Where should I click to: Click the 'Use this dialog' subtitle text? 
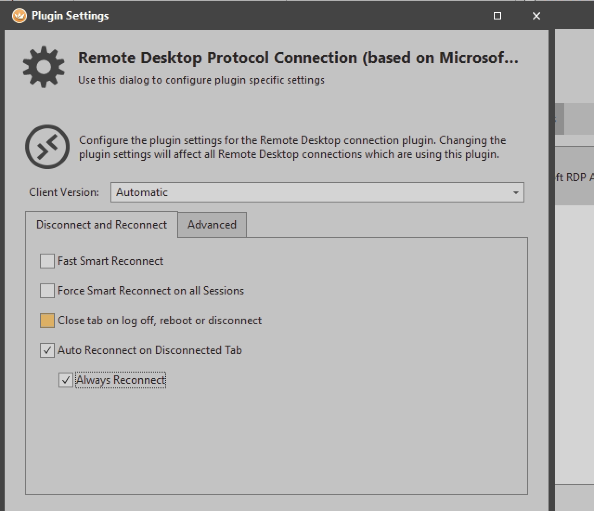[201, 80]
